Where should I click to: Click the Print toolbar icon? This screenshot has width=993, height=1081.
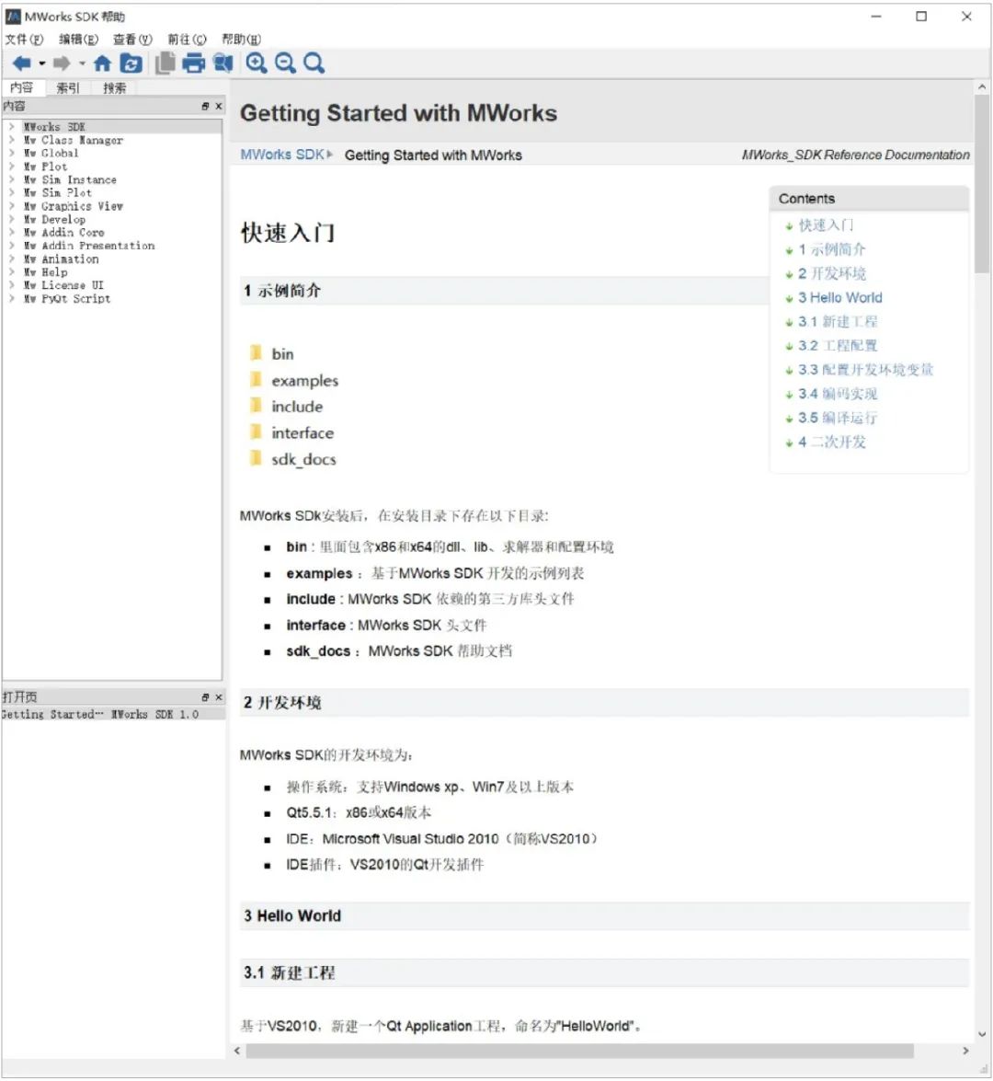click(x=194, y=63)
